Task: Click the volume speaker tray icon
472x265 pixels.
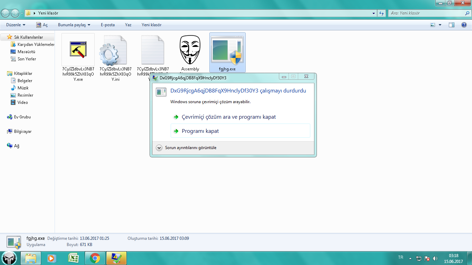Action: click(x=435, y=258)
